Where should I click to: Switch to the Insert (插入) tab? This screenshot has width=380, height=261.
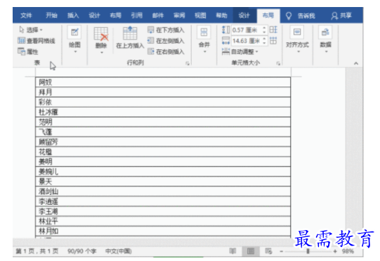[x=73, y=15]
